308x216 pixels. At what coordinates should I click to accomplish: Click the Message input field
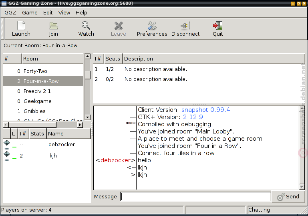tap(195, 196)
